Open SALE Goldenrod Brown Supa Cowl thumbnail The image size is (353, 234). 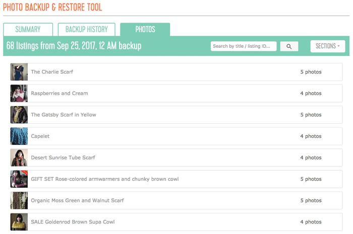19,222
